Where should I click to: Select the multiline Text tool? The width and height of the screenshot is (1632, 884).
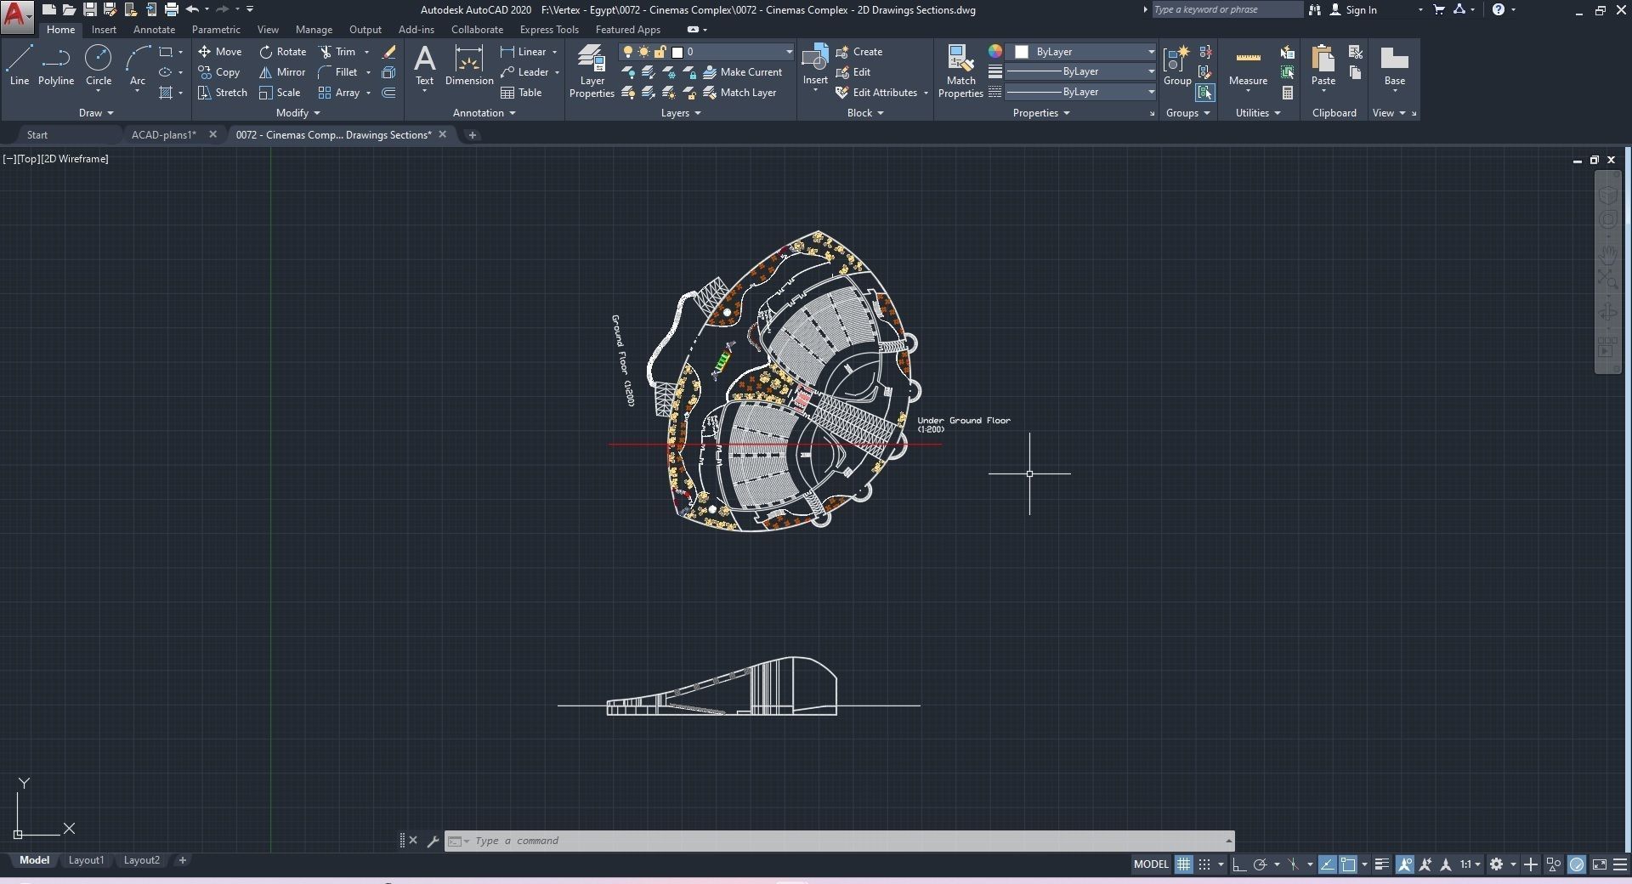click(424, 65)
